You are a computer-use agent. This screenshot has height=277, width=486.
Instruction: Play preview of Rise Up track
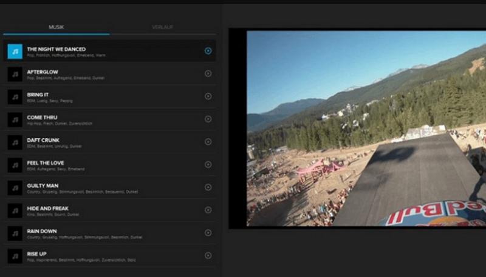point(208,255)
